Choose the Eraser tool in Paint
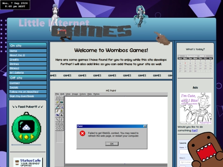The image size is (223, 167). (57, 102)
